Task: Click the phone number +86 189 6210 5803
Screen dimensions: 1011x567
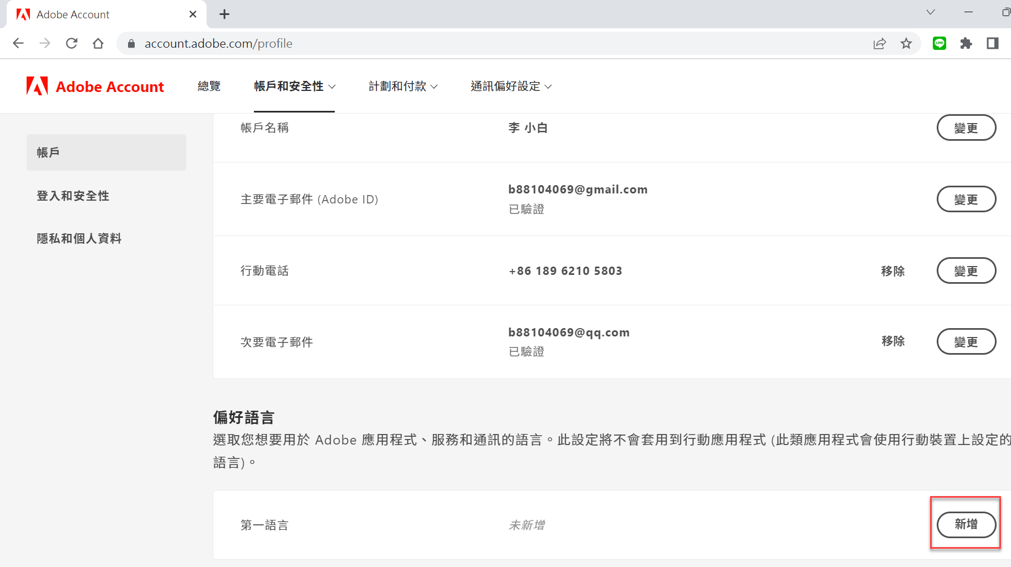Action: point(565,271)
